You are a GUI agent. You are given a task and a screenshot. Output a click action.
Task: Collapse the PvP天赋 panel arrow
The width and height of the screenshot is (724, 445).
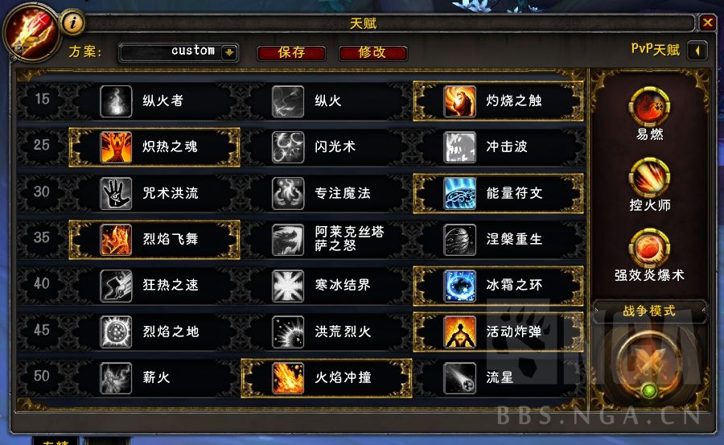pos(697,51)
